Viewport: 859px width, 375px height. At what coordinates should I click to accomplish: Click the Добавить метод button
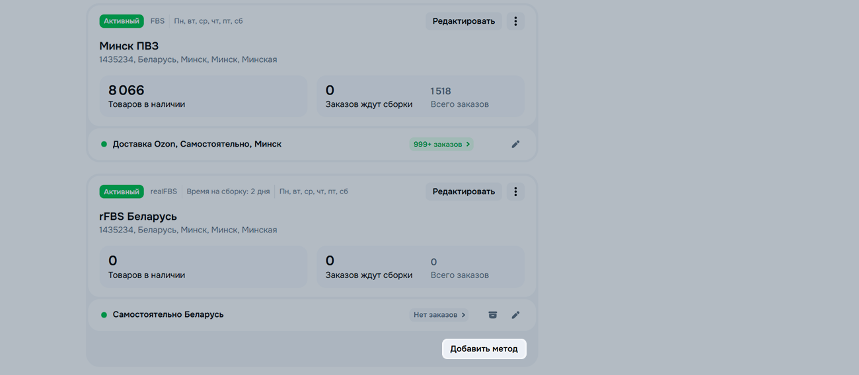click(484, 349)
